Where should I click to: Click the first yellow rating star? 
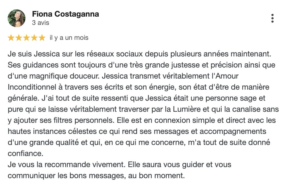point(11,38)
